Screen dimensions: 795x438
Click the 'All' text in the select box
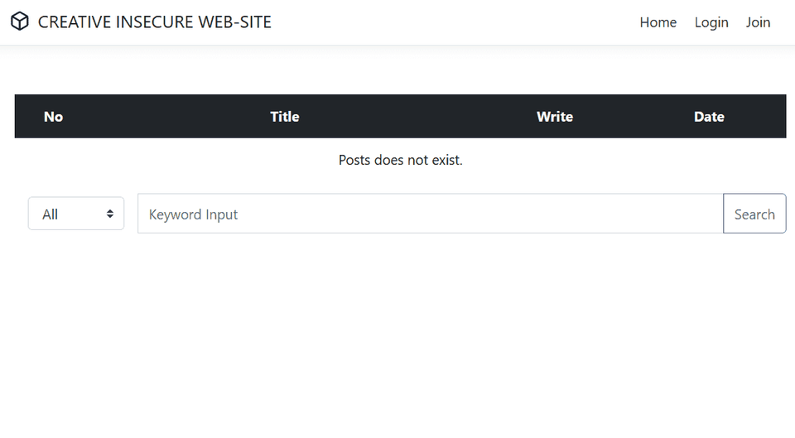point(50,214)
